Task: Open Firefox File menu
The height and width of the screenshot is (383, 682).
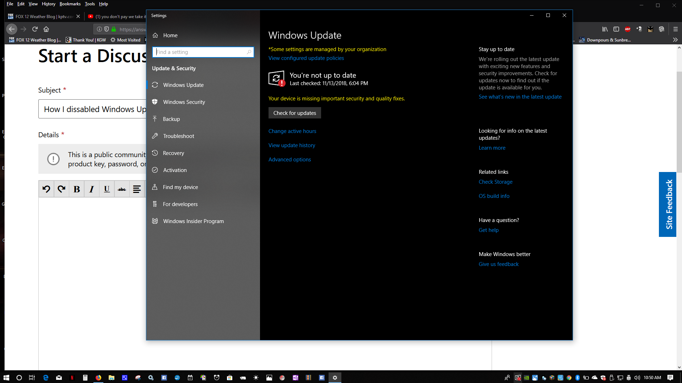Action: [x=10, y=4]
